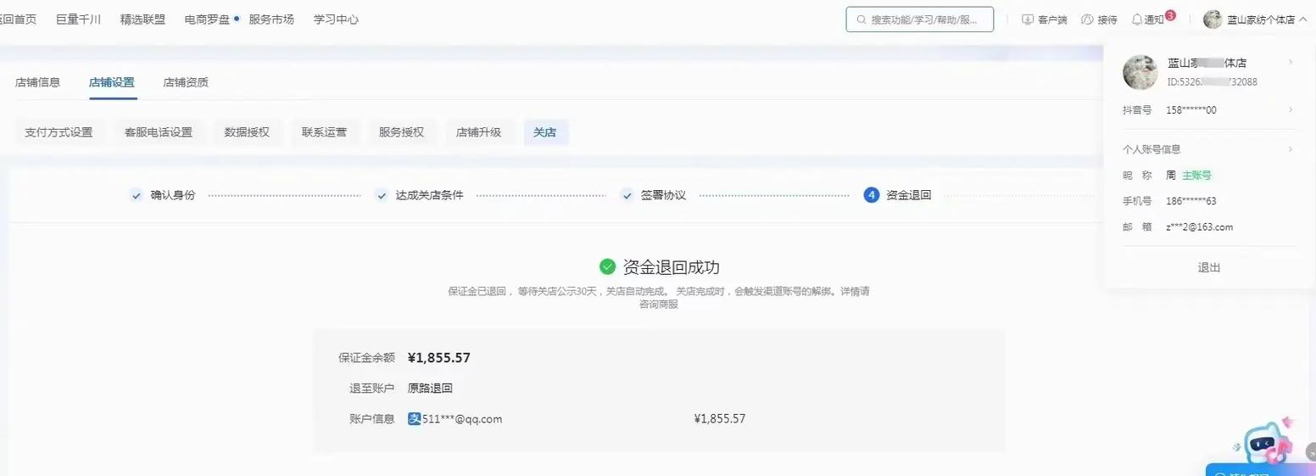1316x476 pixels.
Task: Select 支付方式设置 sub-tab
Action: pos(59,132)
